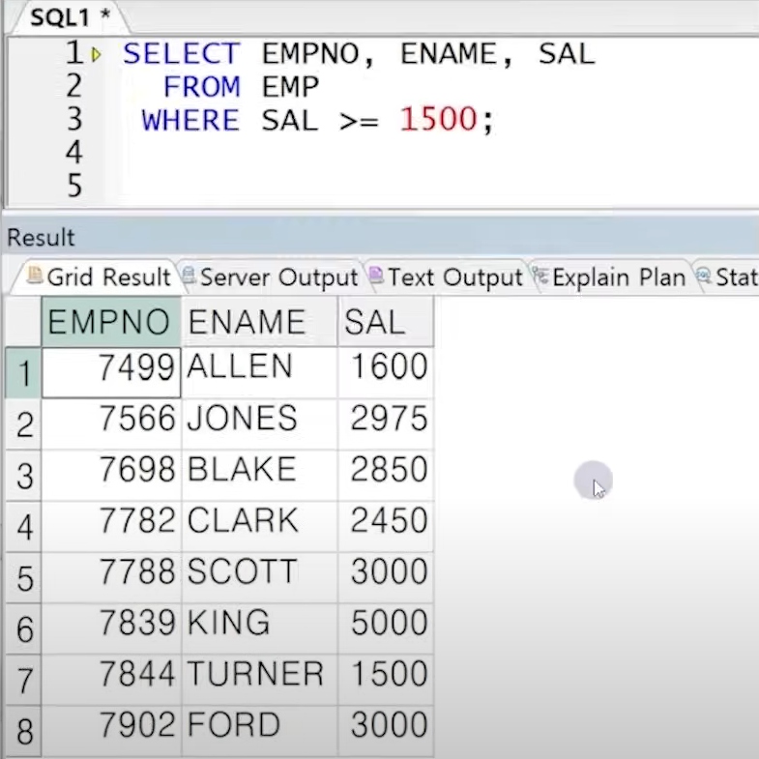Screen dimensions: 759x759
Task: Open the Explain Plan tab
Action: tap(611, 277)
